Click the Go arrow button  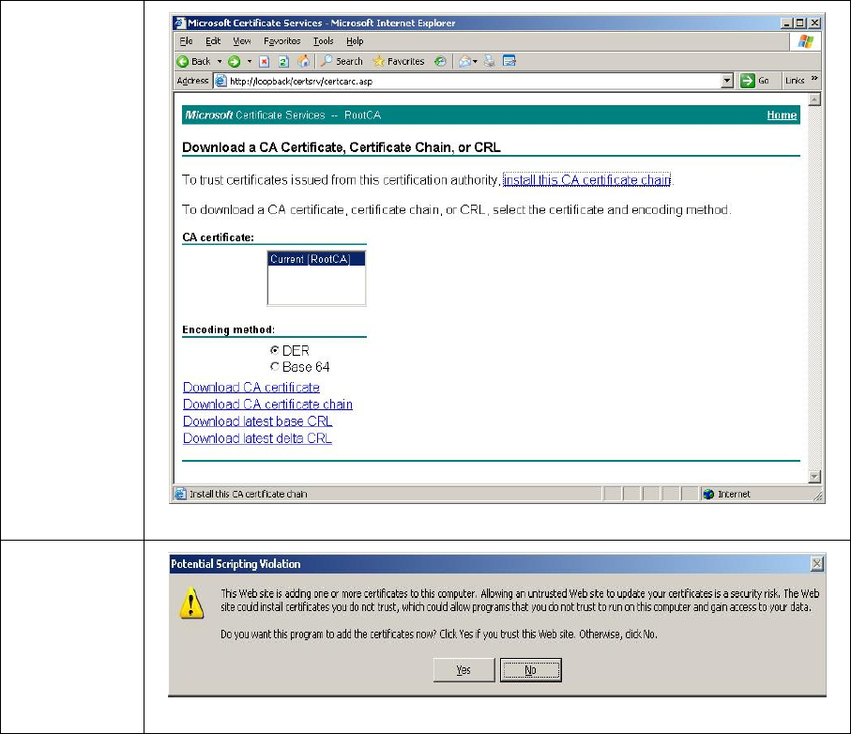(748, 81)
